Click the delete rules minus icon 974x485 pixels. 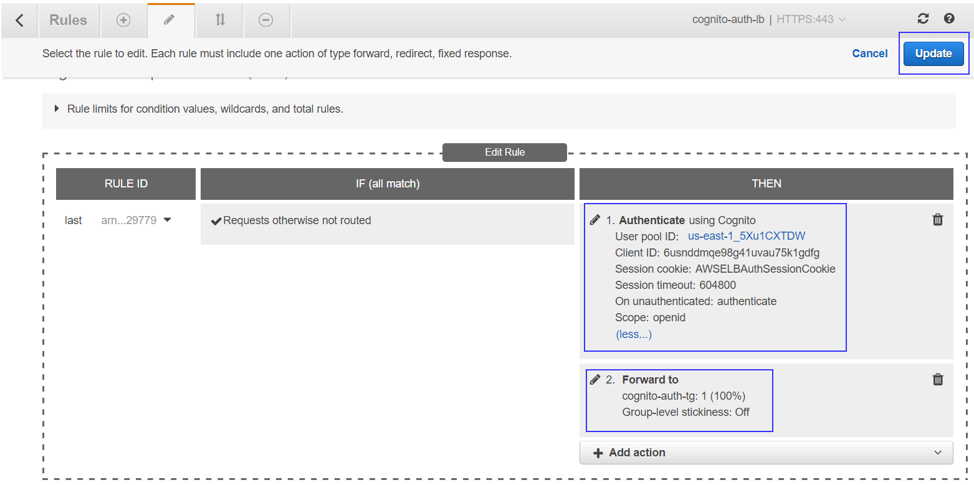click(x=266, y=20)
